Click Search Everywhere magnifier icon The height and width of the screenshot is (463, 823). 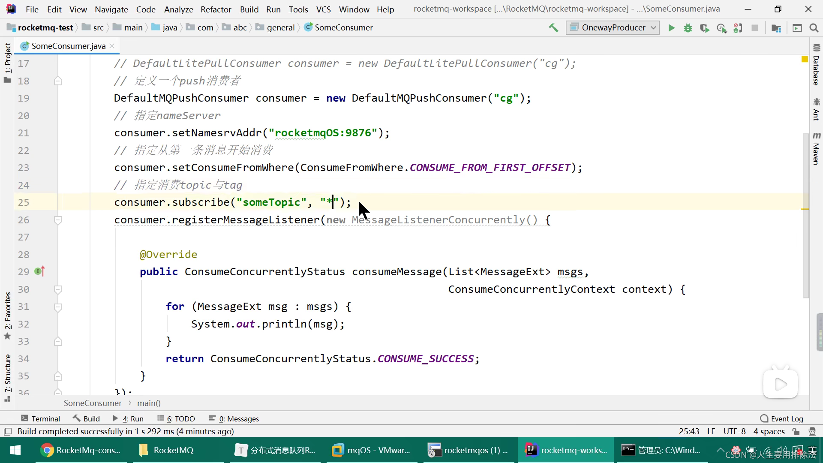(x=814, y=28)
